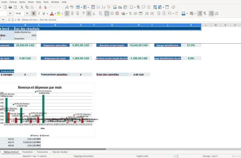The width and height of the screenshot is (241, 158).
Task: Toggle Wrap Text
Action: tap(101, 14)
